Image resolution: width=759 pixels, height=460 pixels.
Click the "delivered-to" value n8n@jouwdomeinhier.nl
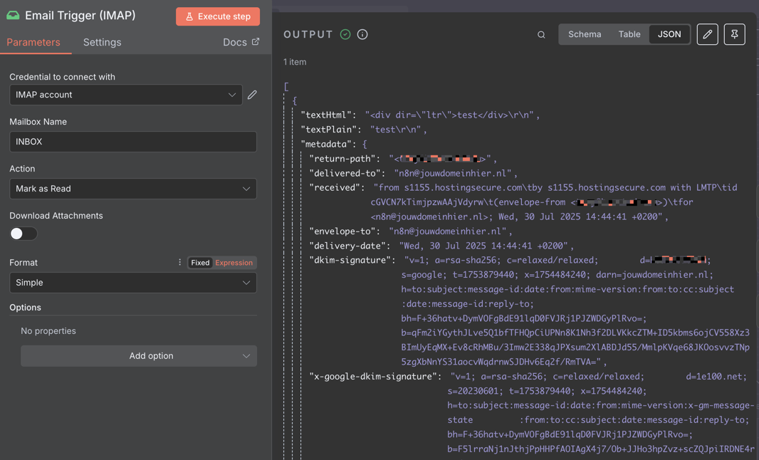point(453,173)
